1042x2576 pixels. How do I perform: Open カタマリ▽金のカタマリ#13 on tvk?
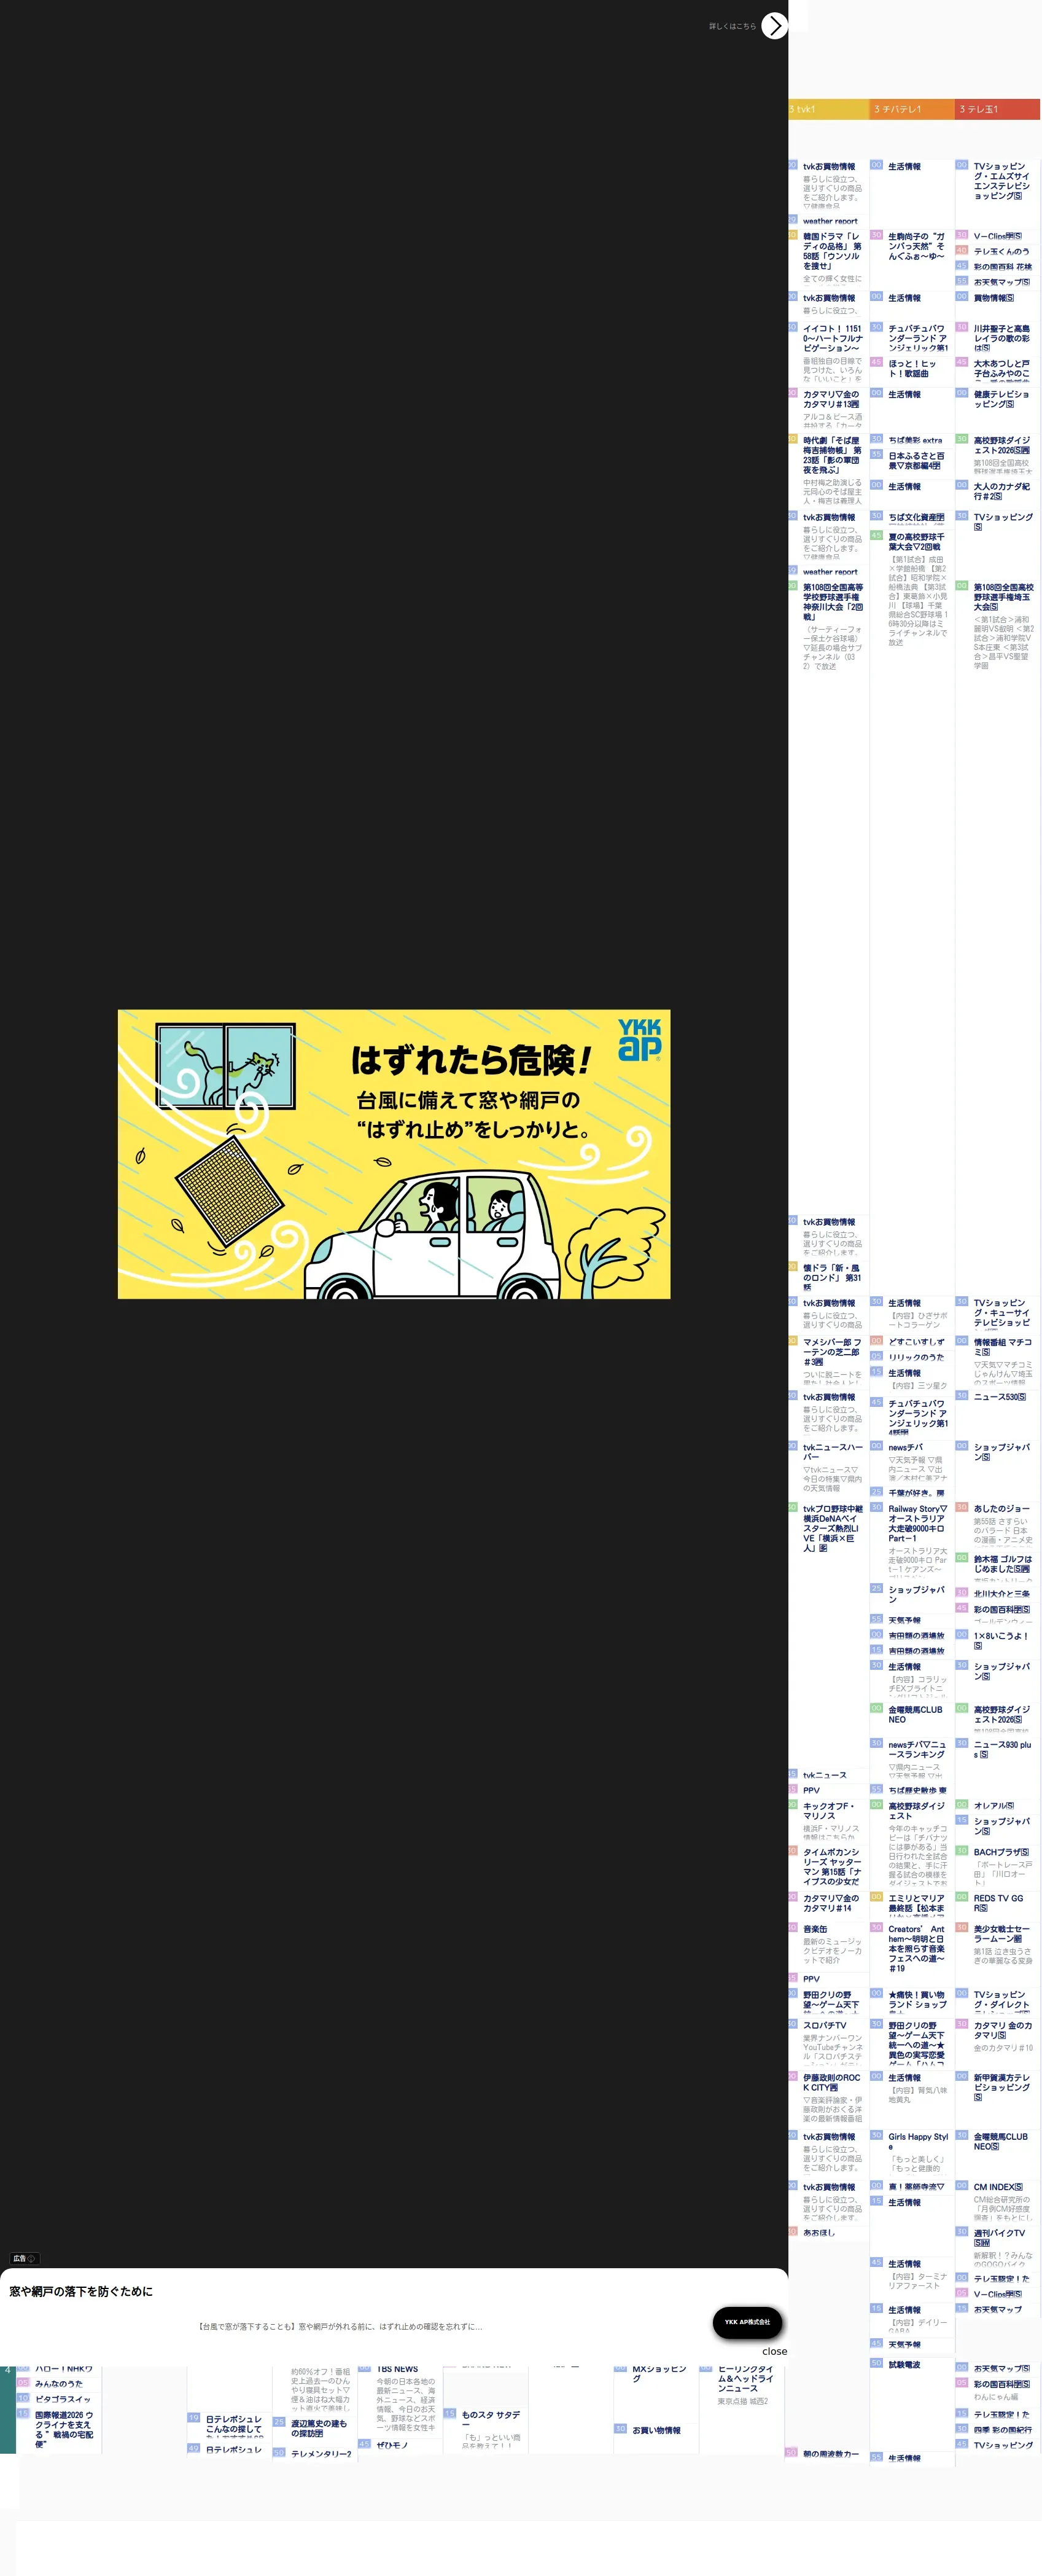tap(832, 399)
